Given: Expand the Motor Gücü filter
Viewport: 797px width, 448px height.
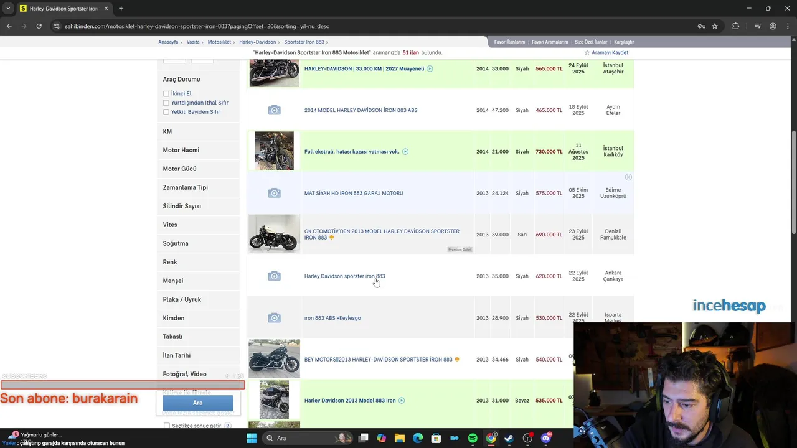Looking at the screenshot, I should pyautogui.click(x=198, y=169).
